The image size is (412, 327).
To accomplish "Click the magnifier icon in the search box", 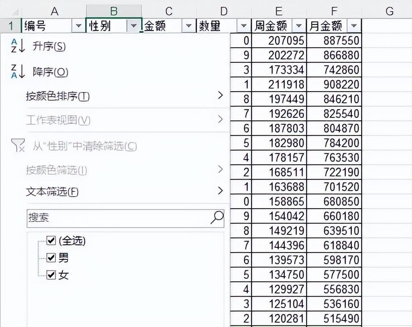I will pyautogui.click(x=217, y=217).
